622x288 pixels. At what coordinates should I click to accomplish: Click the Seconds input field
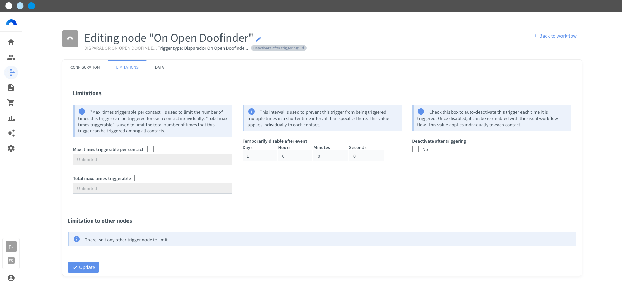[366, 156]
